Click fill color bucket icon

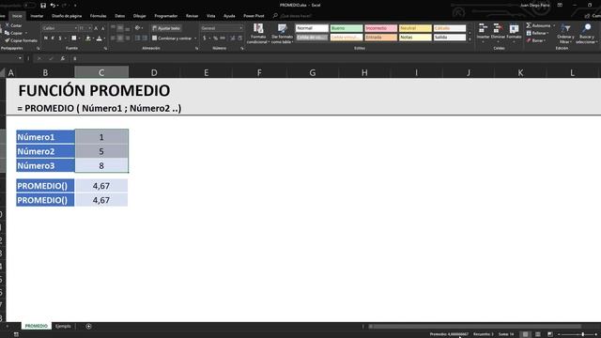(x=87, y=38)
